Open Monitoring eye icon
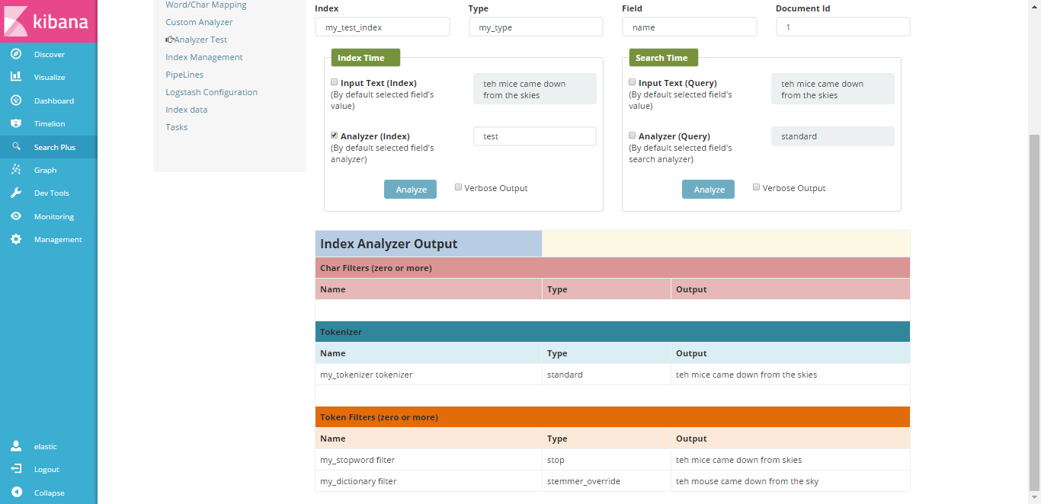This screenshot has height=504, width=1041. (x=16, y=216)
